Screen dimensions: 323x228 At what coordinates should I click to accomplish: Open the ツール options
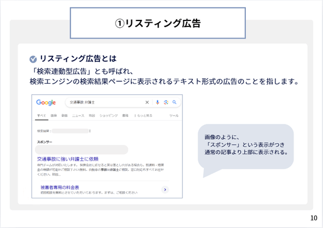[x=174, y=116]
